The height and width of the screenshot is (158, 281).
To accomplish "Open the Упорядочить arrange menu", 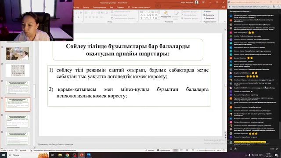I will (166, 14).
